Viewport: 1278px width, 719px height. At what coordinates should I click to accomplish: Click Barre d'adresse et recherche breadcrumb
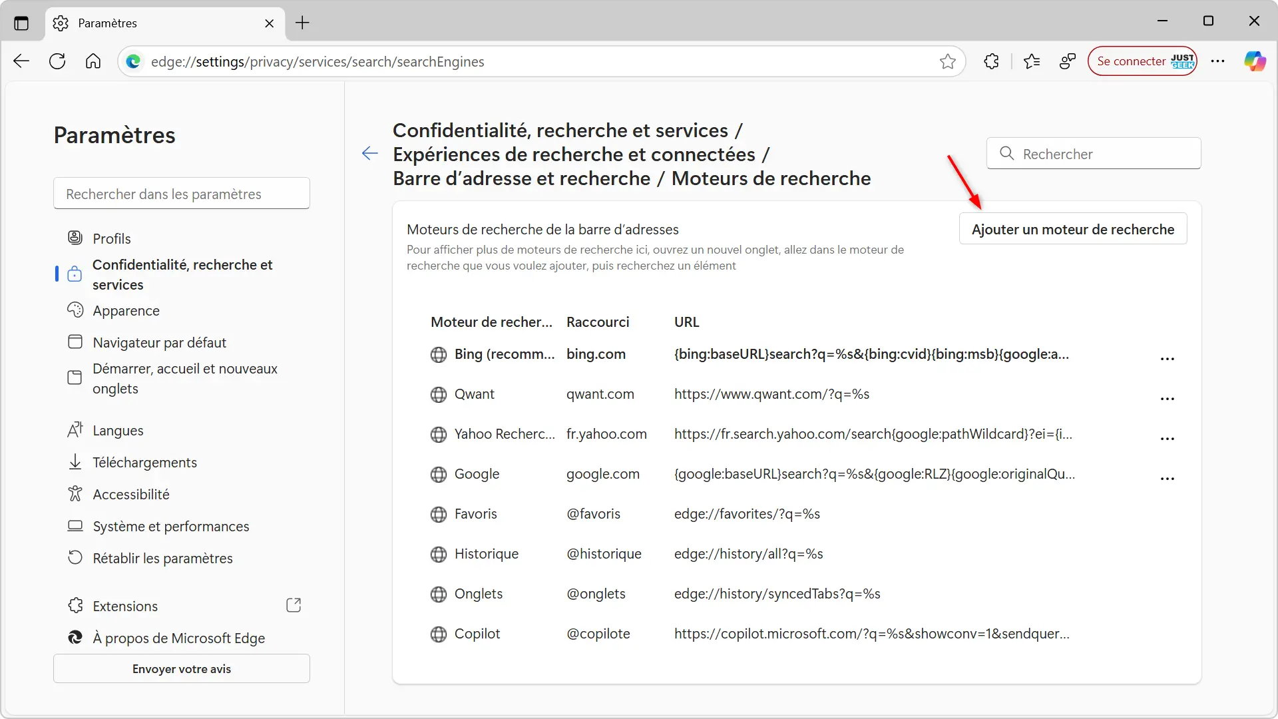[521, 178]
